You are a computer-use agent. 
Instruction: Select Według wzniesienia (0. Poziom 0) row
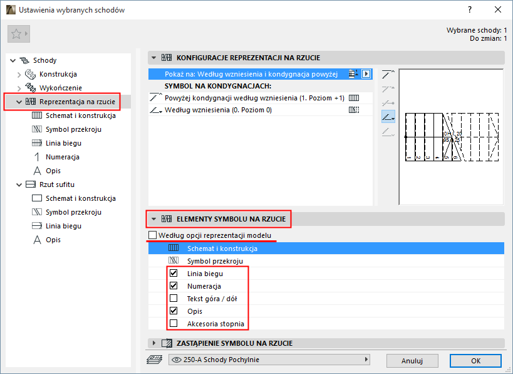coord(261,110)
